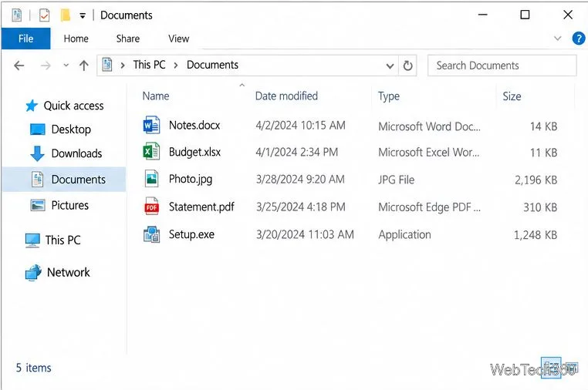
Task: Go up one folder level
Action: [84, 66]
